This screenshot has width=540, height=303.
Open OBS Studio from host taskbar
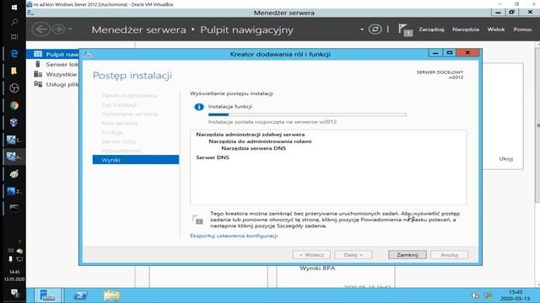14,88
